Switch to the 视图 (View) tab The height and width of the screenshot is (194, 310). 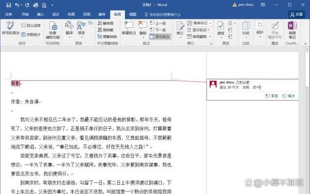point(132,14)
